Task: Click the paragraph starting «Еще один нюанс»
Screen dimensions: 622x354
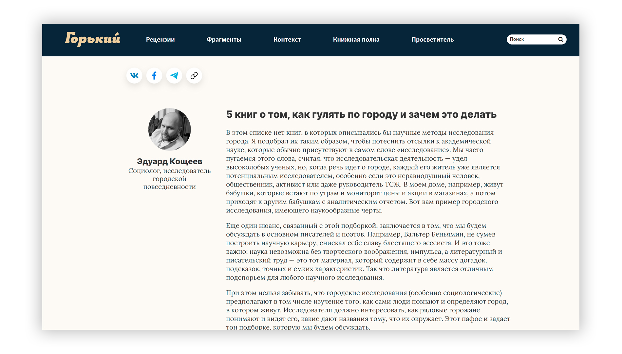Action: point(364,251)
